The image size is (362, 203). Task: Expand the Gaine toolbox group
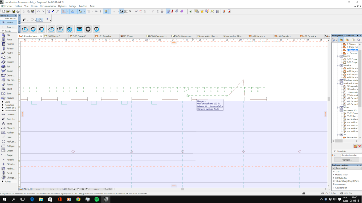[3, 102]
